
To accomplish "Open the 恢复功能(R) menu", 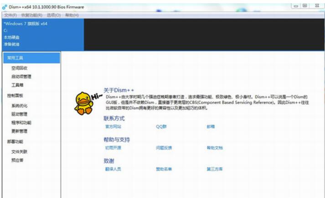I will tap(31, 15).
